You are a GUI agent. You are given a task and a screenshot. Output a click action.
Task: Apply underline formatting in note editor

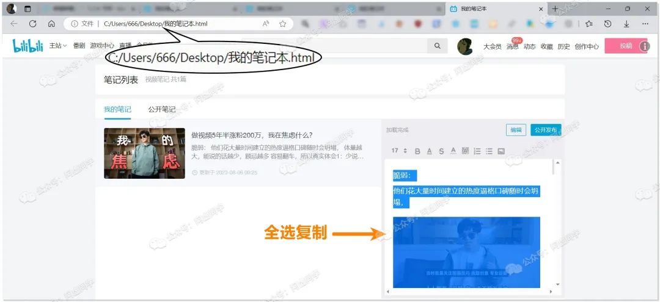coord(430,151)
